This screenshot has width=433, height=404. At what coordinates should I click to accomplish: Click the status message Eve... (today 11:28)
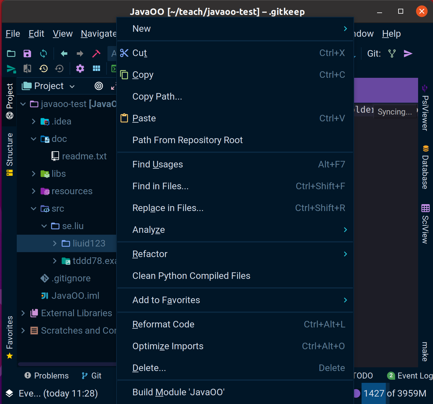[x=58, y=393]
